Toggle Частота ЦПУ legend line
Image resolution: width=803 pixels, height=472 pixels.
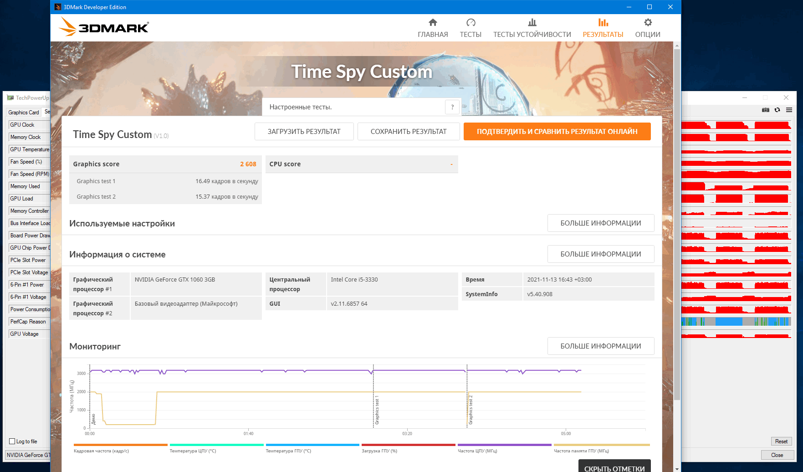[x=505, y=448]
